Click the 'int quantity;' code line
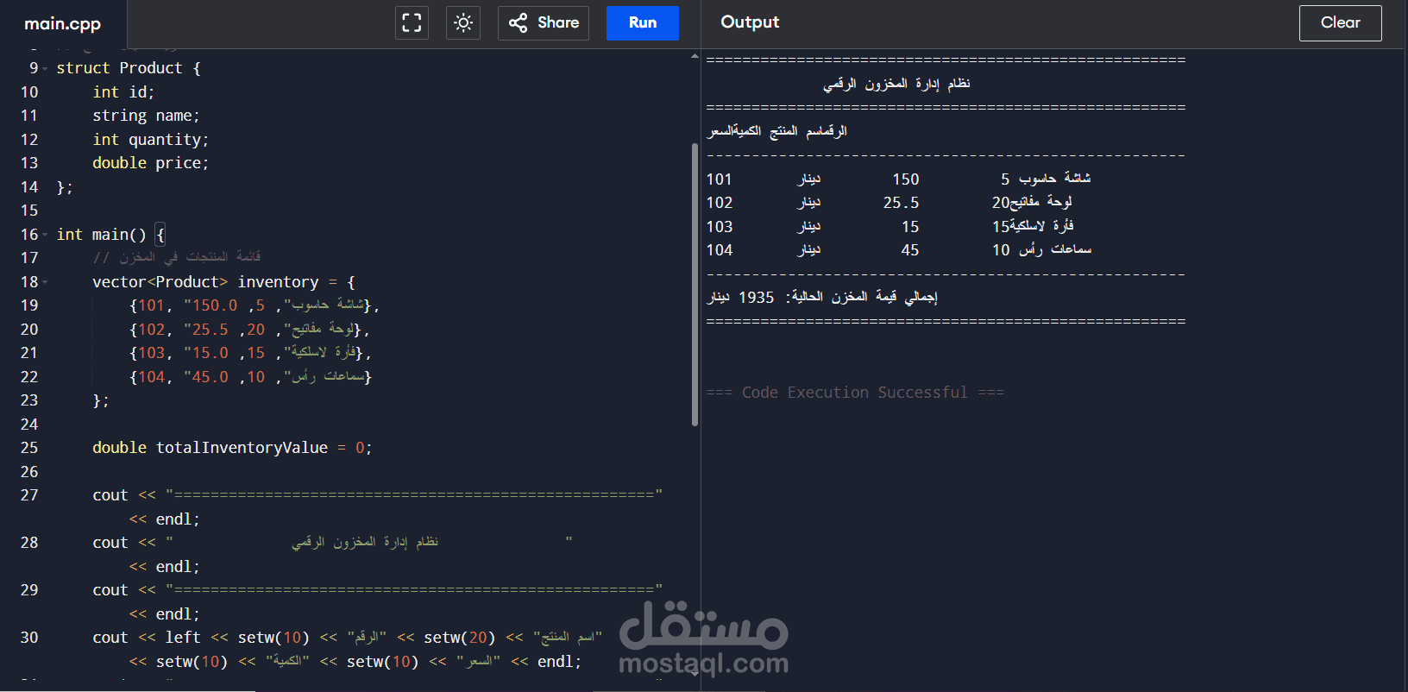 pyautogui.click(x=150, y=140)
